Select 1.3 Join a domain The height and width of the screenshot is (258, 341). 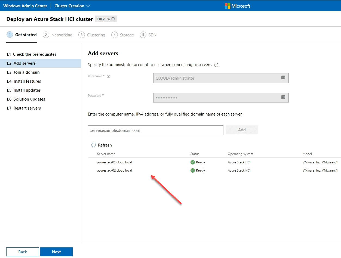(27, 72)
